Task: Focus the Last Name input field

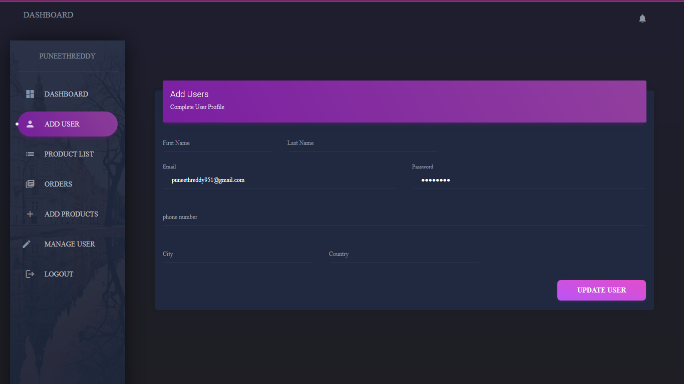Action: 362,143
